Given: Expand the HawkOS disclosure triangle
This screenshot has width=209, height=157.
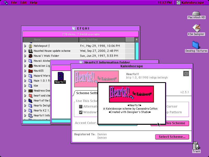Looking at the screenshot, I should point(25,71).
